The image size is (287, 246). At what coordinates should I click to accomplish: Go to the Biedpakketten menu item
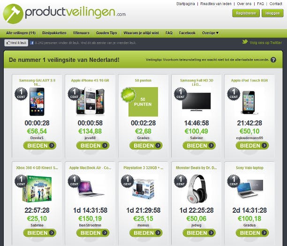(54, 33)
